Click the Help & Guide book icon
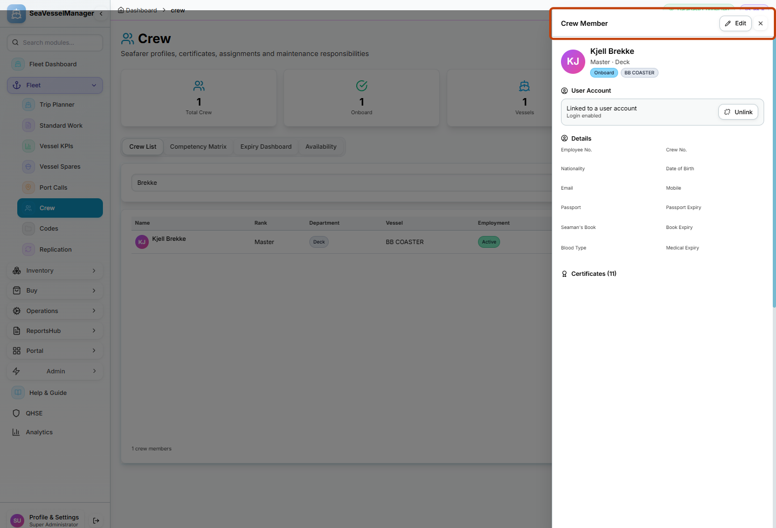The image size is (776, 528). (x=18, y=393)
